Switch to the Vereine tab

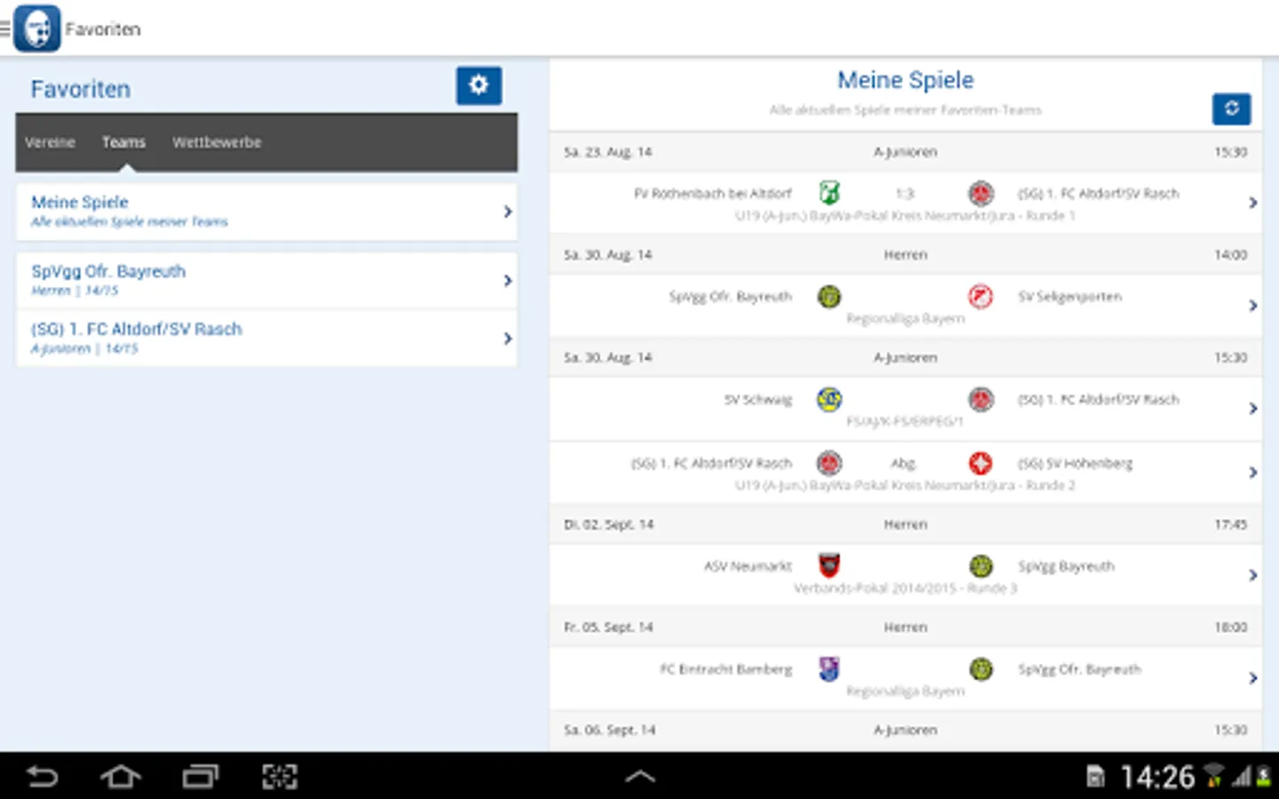[50, 142]
